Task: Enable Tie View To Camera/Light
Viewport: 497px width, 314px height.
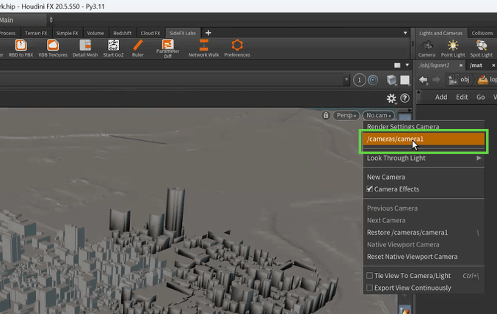Action: tap(370, 276)
